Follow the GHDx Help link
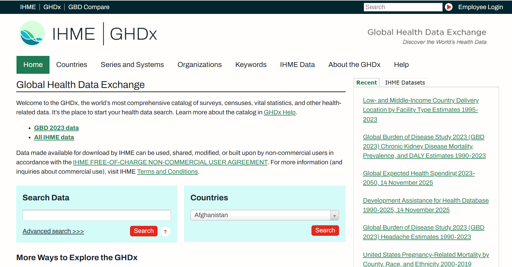 (x=280, y=112)
